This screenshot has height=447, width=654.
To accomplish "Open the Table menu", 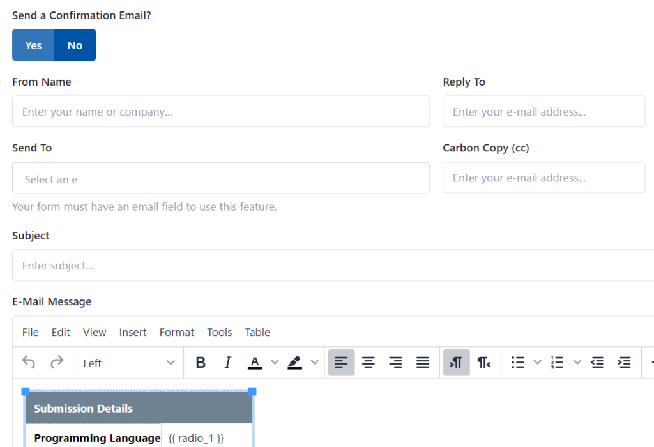I will coord(257,332).
